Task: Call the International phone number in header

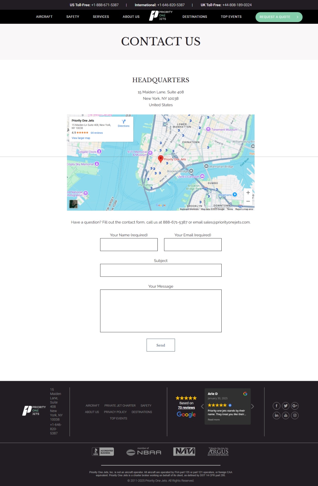Action: pyautogui.click(x=171, y=5)
